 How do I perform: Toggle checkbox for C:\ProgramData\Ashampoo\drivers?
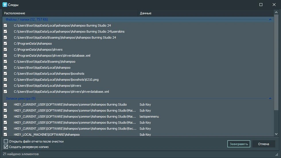pyautogui.click(x=5, y=50)
